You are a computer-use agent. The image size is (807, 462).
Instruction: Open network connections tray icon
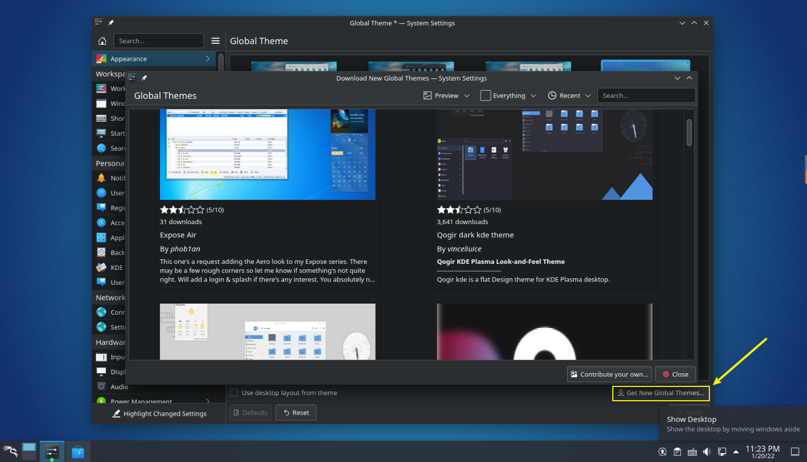(x=722, y=452)
